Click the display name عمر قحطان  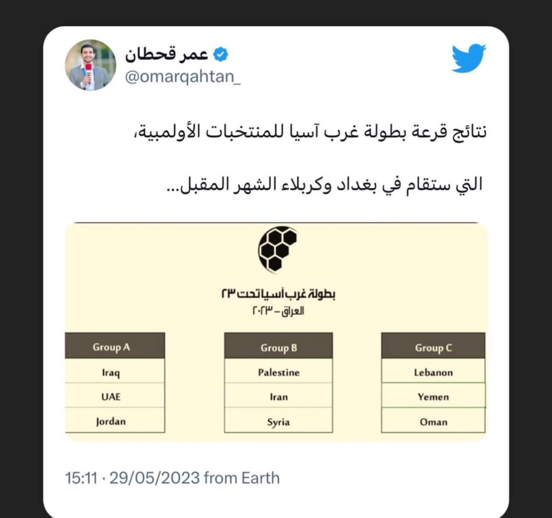point(166,55)
